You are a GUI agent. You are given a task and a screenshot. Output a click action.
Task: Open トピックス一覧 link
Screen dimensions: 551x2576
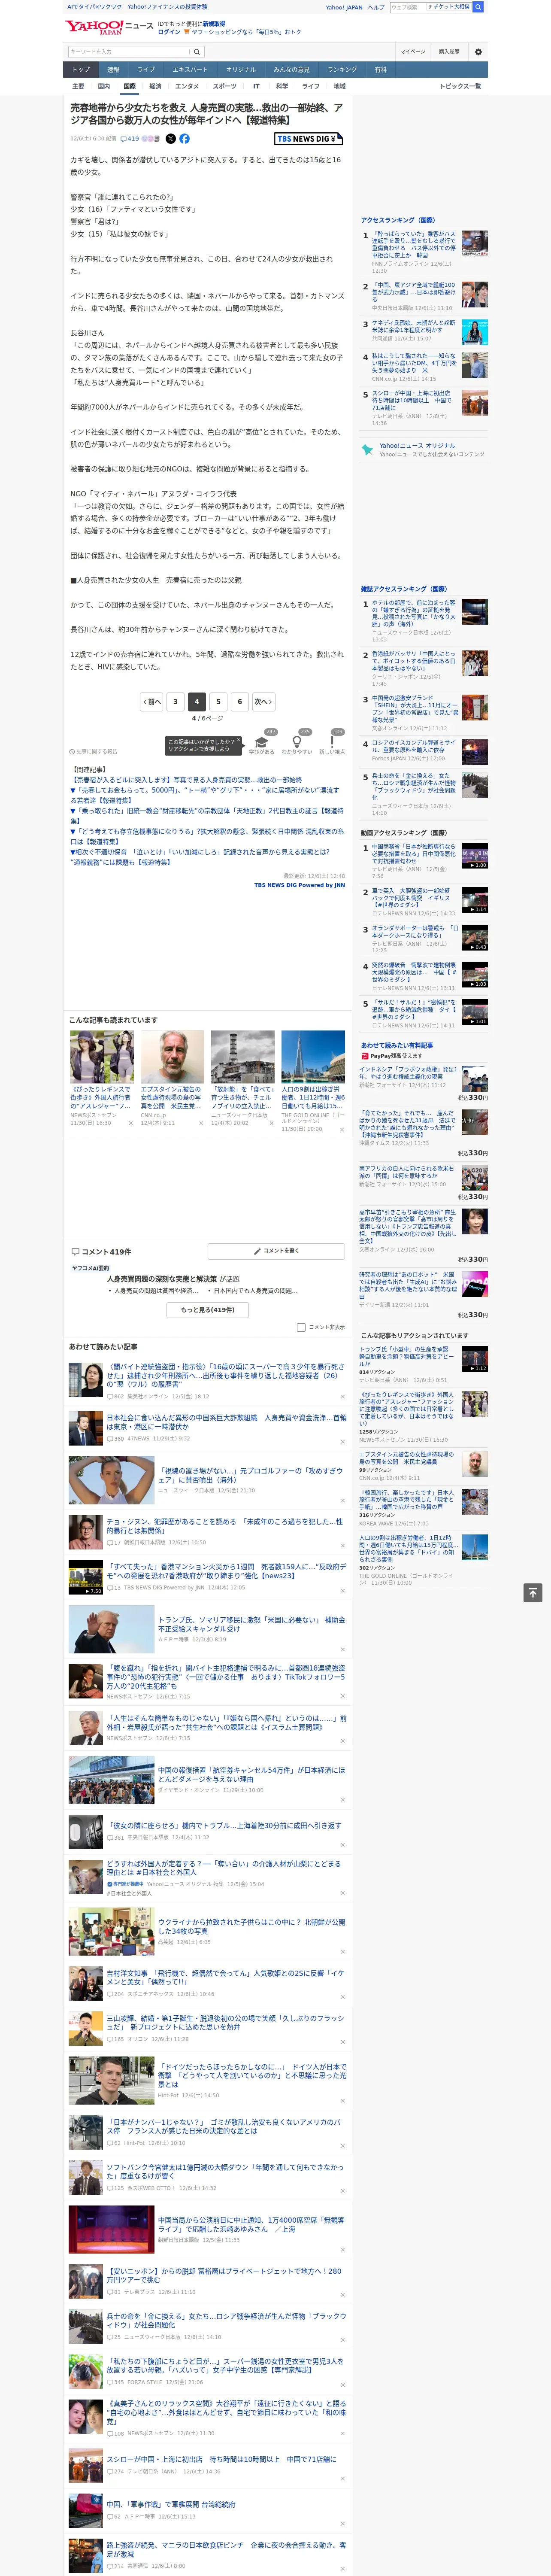pyautogui.click(x=460, y=86)
